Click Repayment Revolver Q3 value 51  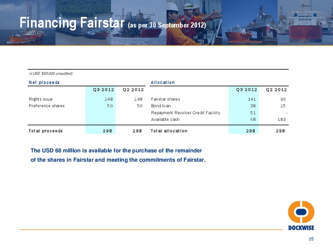[253, 112]
